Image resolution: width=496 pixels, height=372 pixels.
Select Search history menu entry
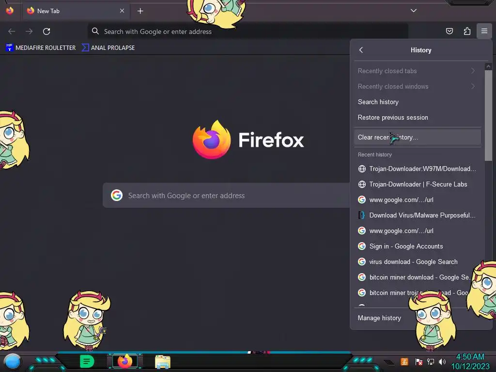coord(417,102)
